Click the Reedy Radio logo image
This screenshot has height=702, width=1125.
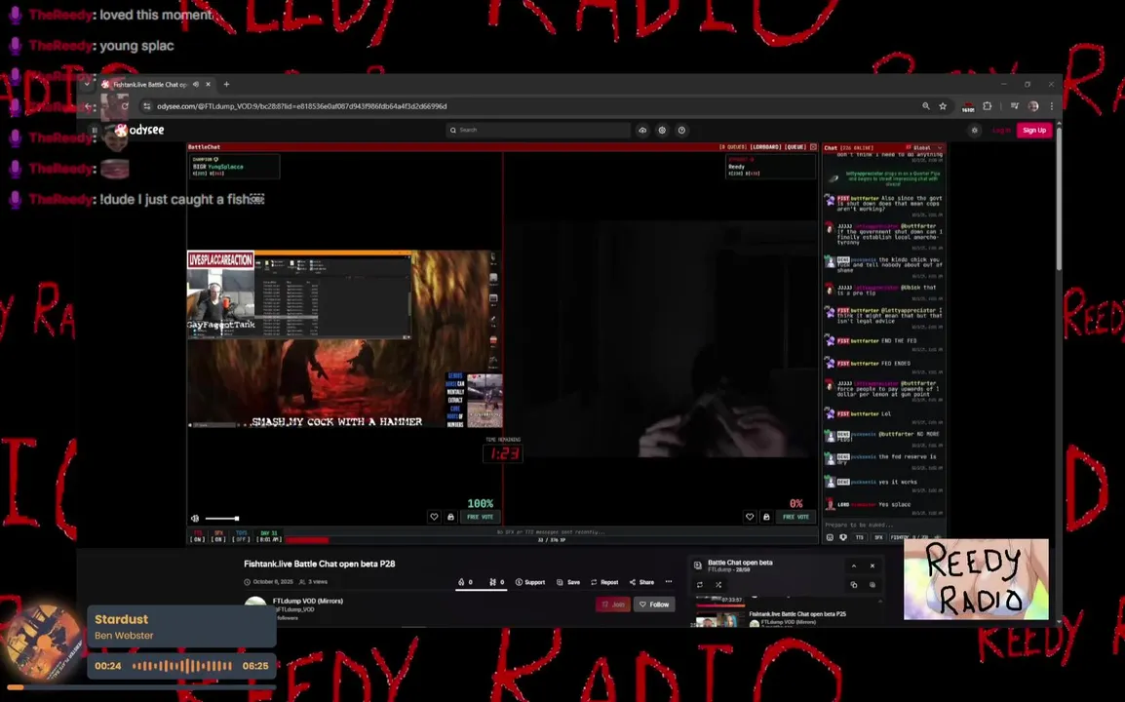[x=976, y=580]
